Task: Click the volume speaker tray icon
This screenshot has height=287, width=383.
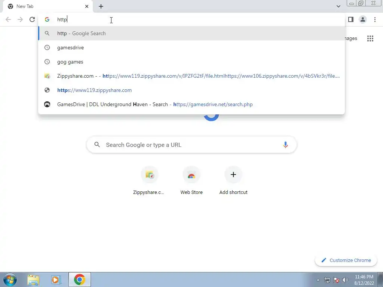Action: (x=345, y=280)
